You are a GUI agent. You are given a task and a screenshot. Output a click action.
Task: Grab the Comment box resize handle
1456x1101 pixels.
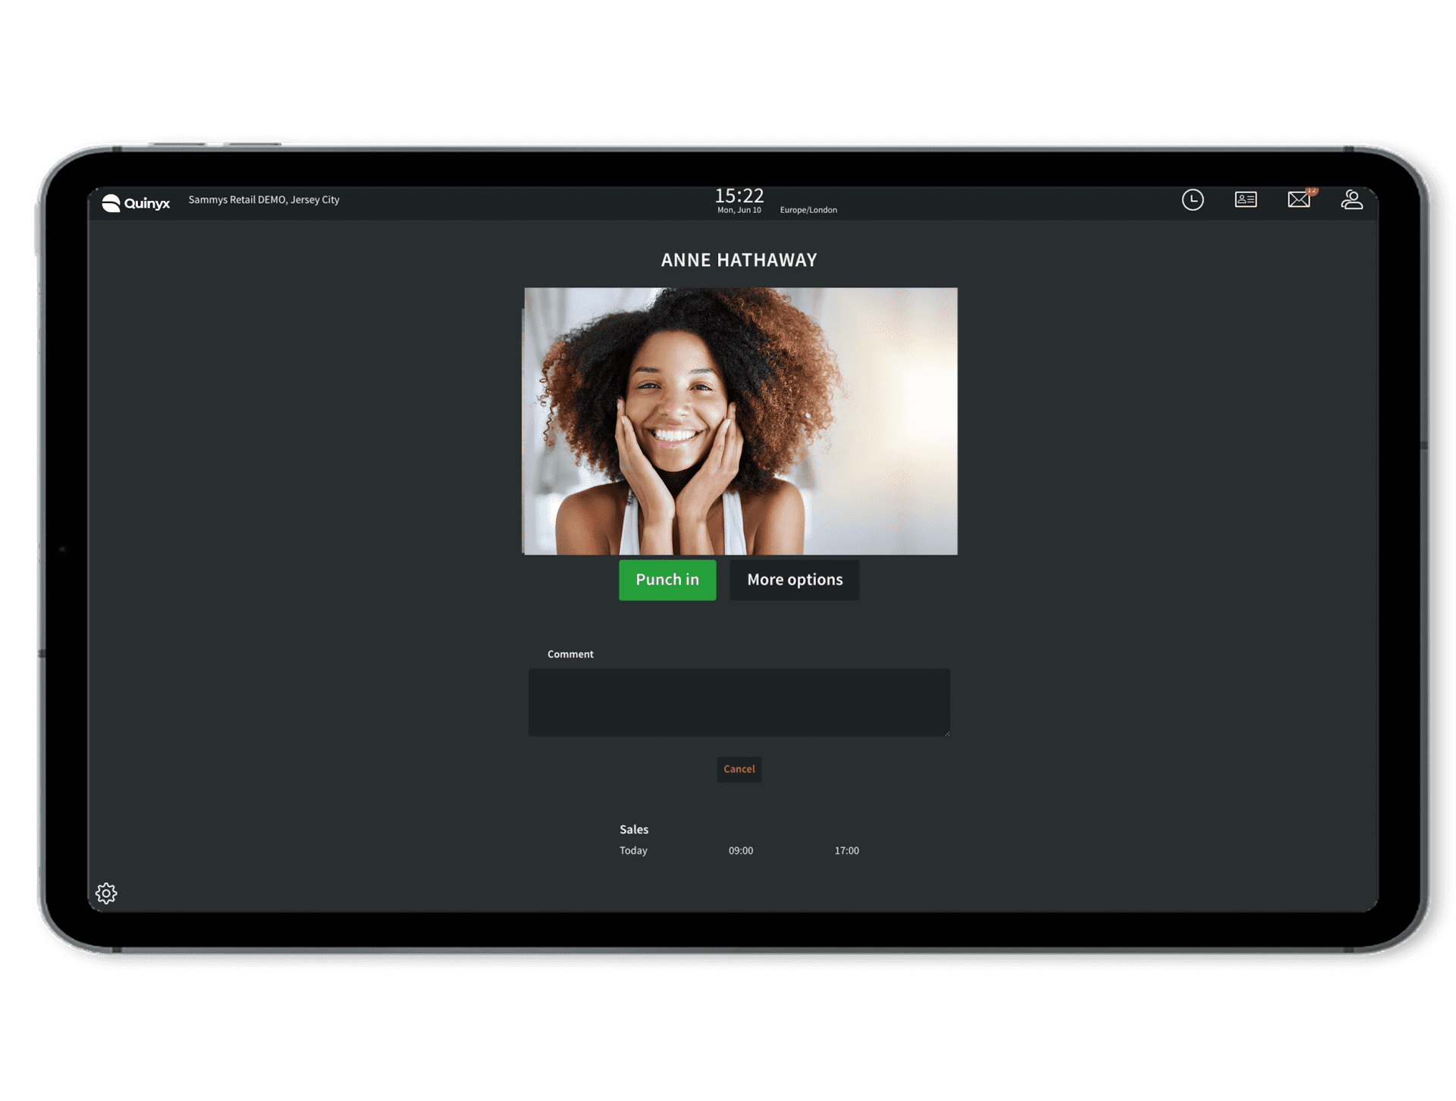pos(946,733)
